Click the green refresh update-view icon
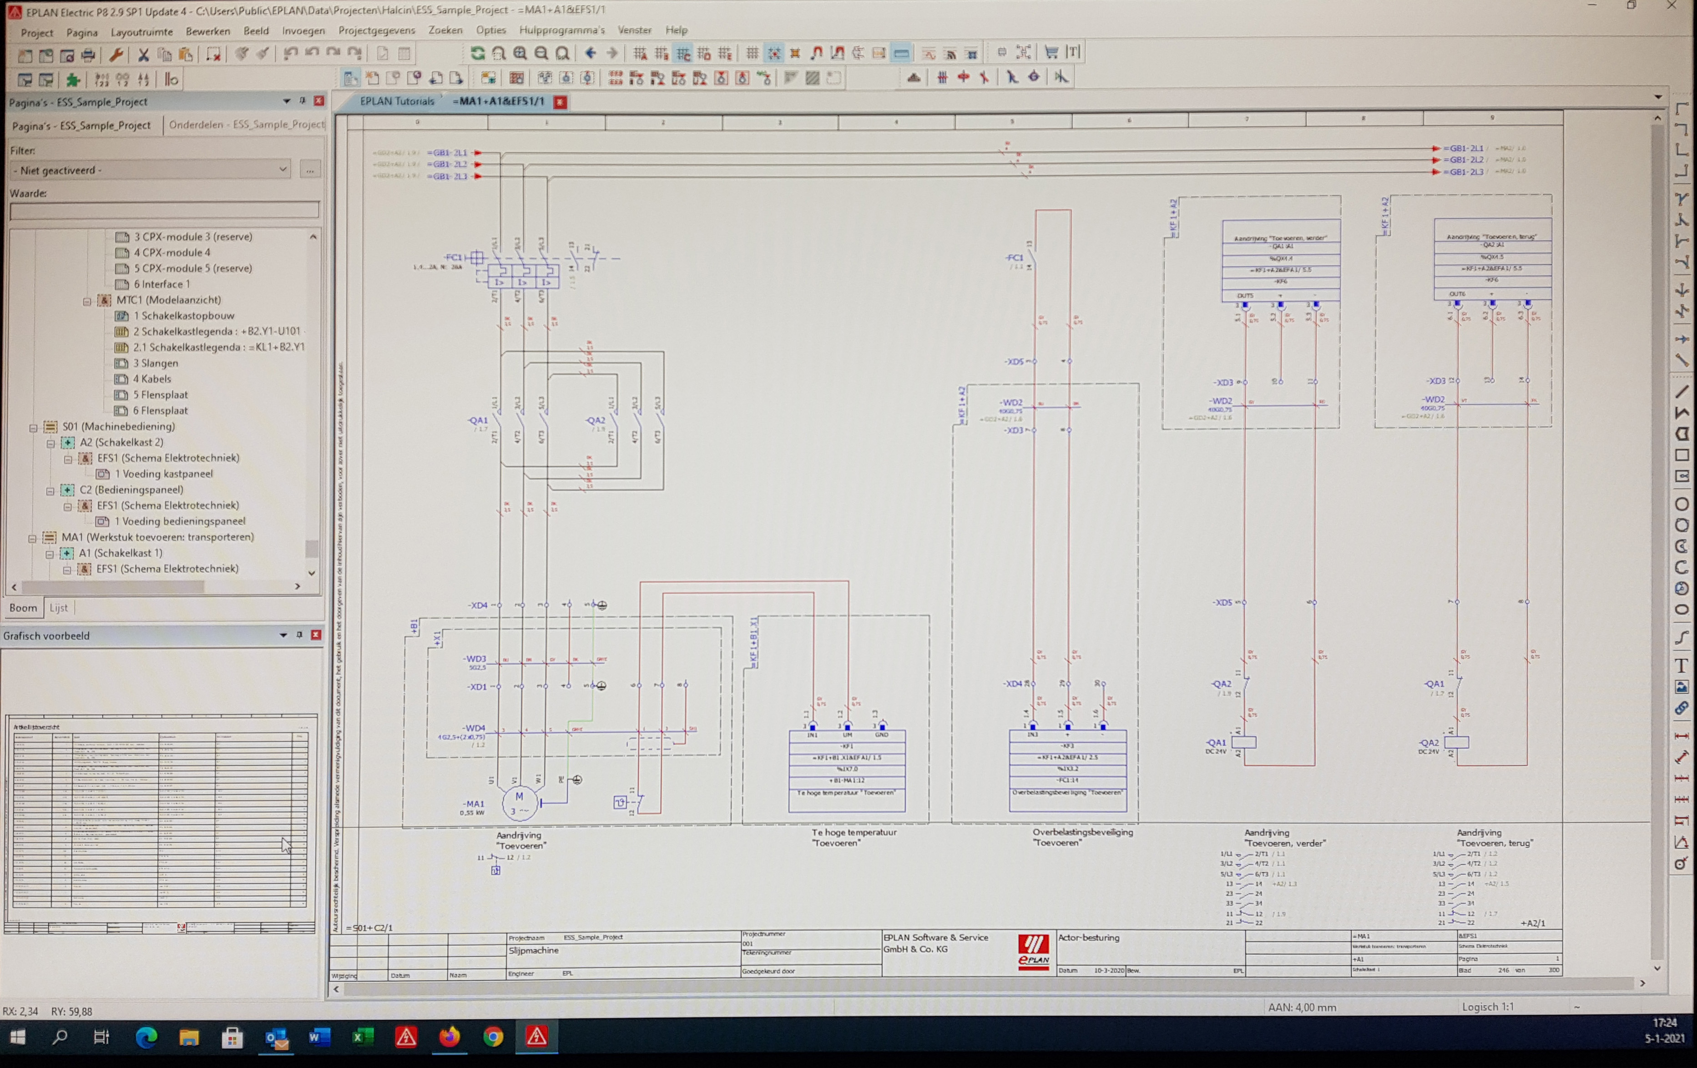Viewport: 1697px width, 1068px height. pos(478,53)
